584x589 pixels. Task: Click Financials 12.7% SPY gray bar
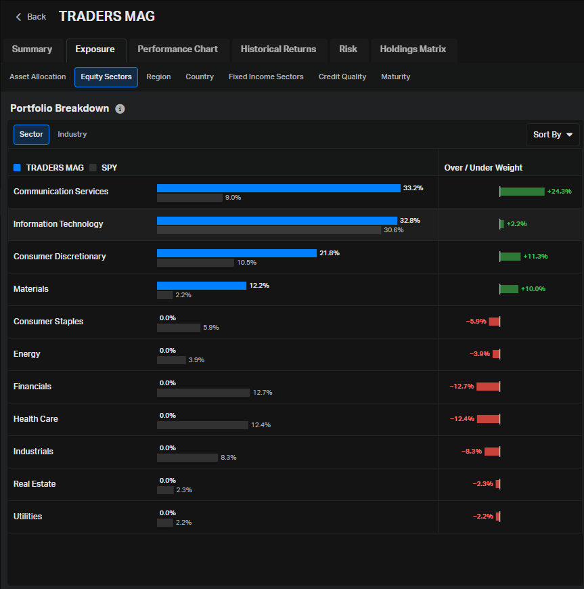(x=203, y=393)
